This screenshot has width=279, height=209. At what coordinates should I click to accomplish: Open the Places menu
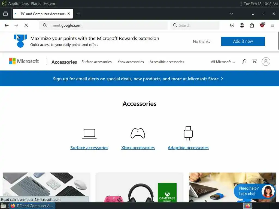(x=36, y=4)
